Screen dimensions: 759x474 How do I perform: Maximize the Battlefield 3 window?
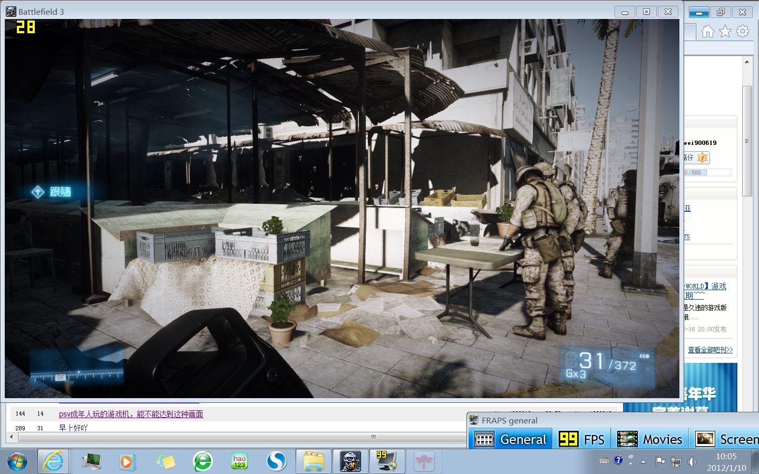coord(646,12)
